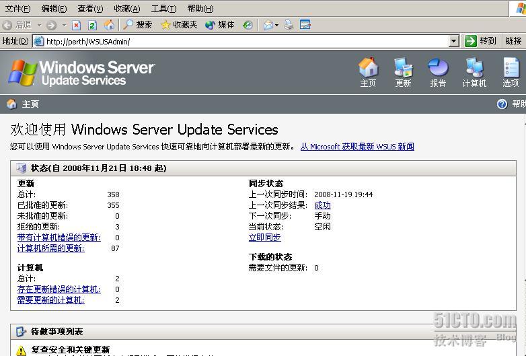
Task: Open the Media (媒体) toolbar button
Action: point(219,25)
